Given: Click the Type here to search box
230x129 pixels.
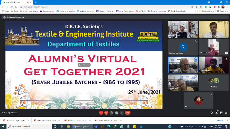Looking at the screenshot, I should click(x=29, y=126).
